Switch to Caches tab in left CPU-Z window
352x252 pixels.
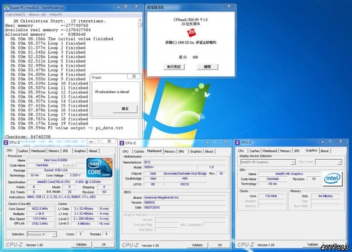(x=23, y=151)
